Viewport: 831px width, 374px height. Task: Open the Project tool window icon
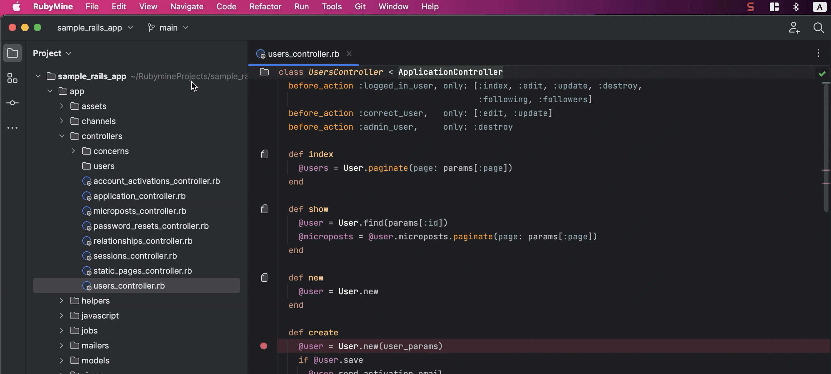point(12,53)
